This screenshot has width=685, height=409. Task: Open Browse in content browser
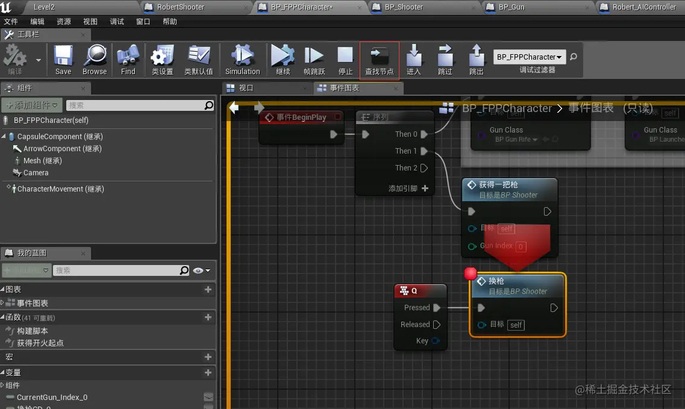(95, 60)
